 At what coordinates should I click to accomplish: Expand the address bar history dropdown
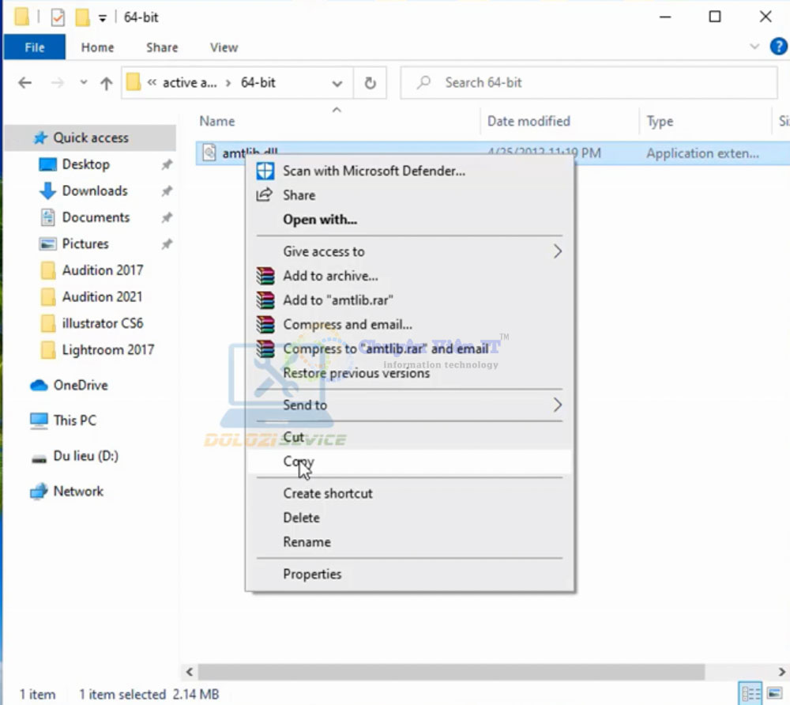(337, 83)
